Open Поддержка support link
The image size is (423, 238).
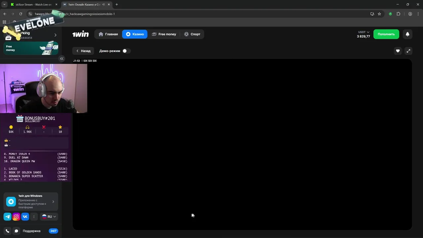[31, 231]
